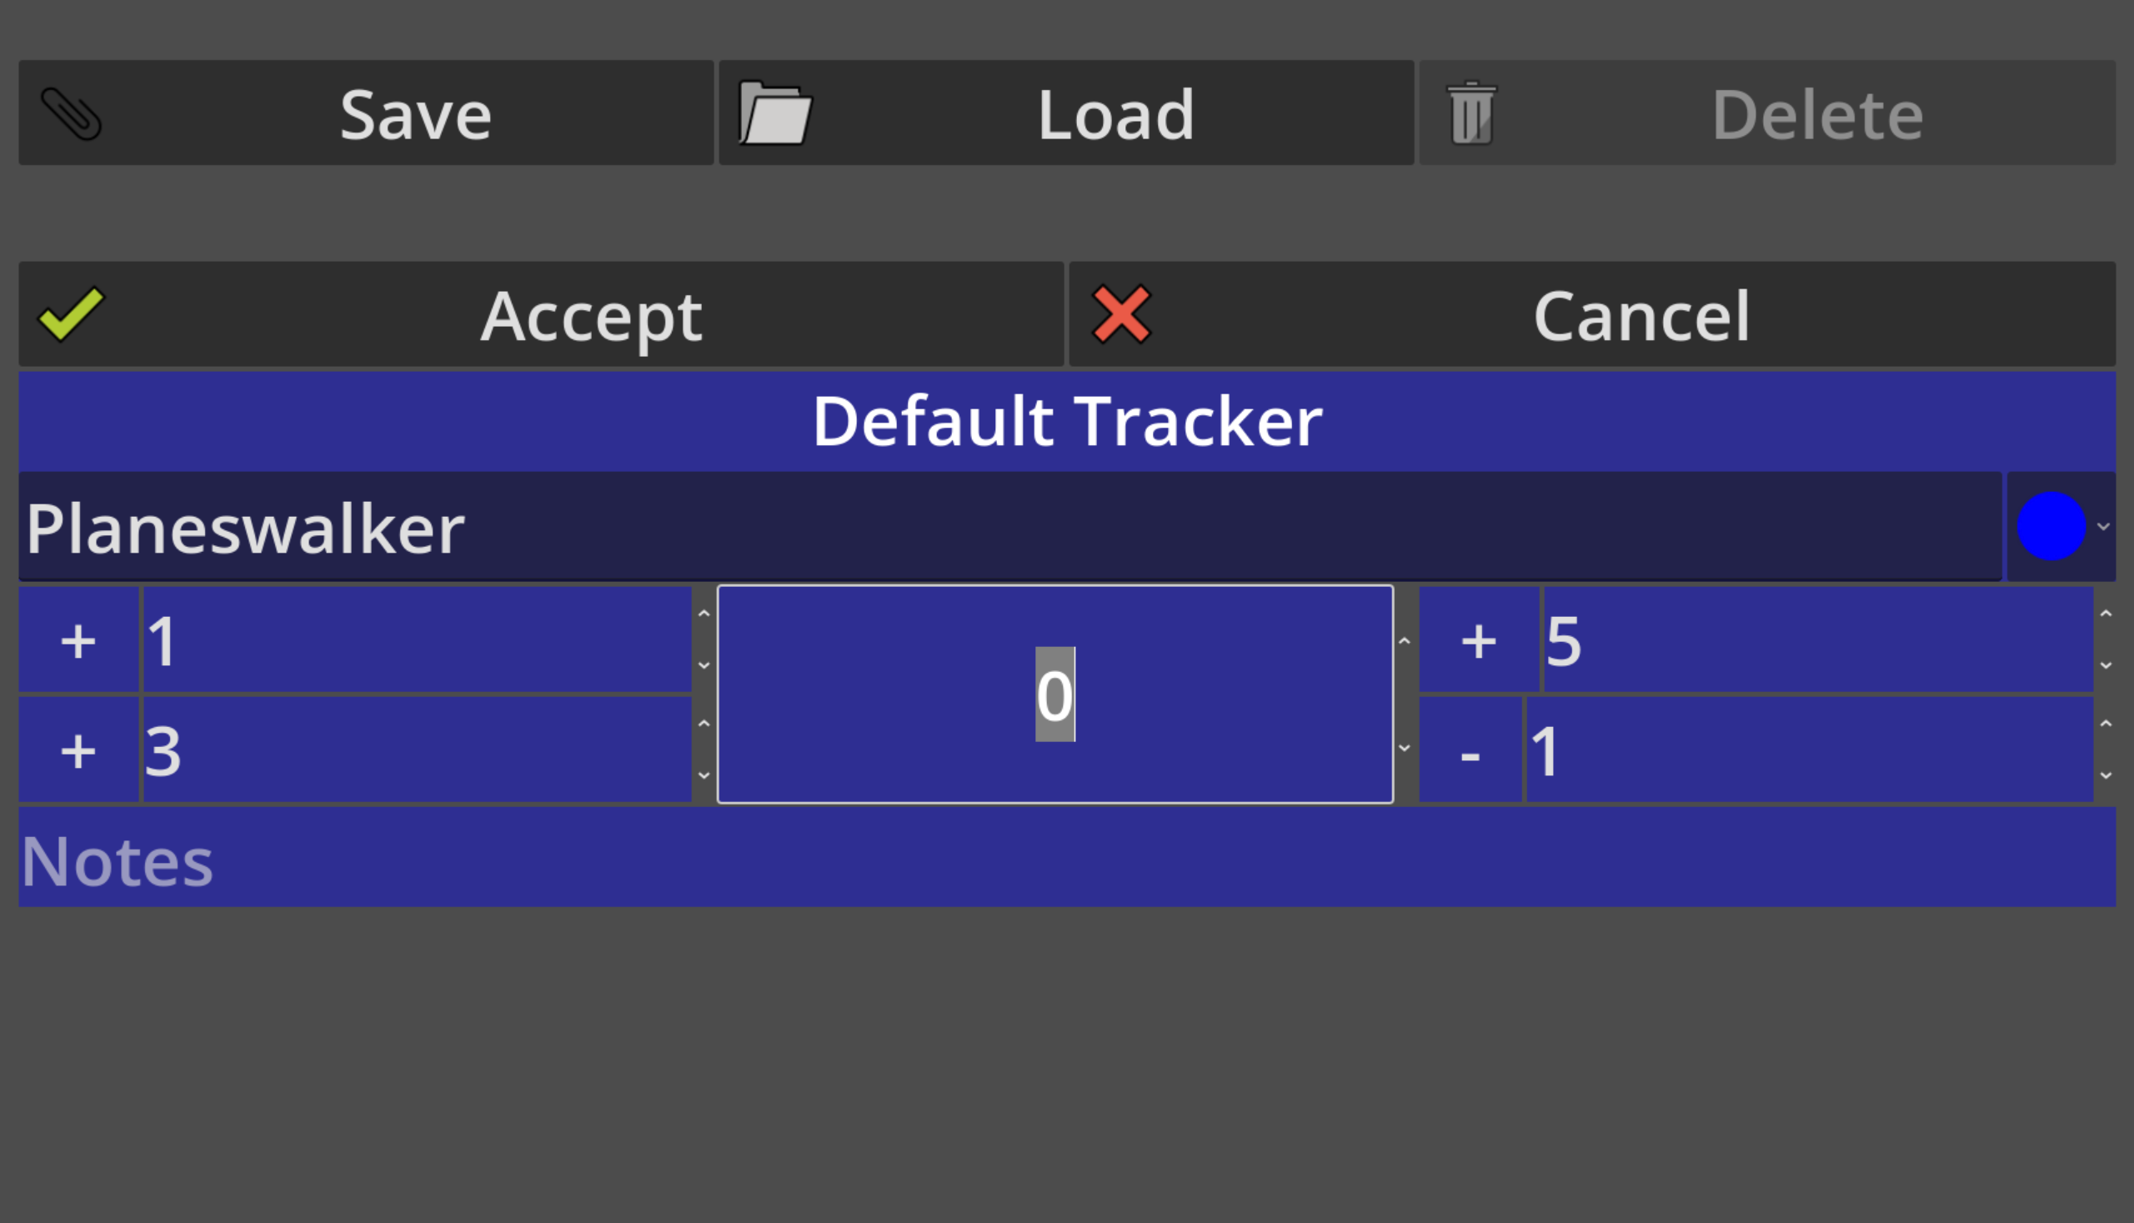Image resolution: width=2134 pixels, height=1223 pixels.
Task: Increase the value 5 step field
Action: coord(2106,614)
